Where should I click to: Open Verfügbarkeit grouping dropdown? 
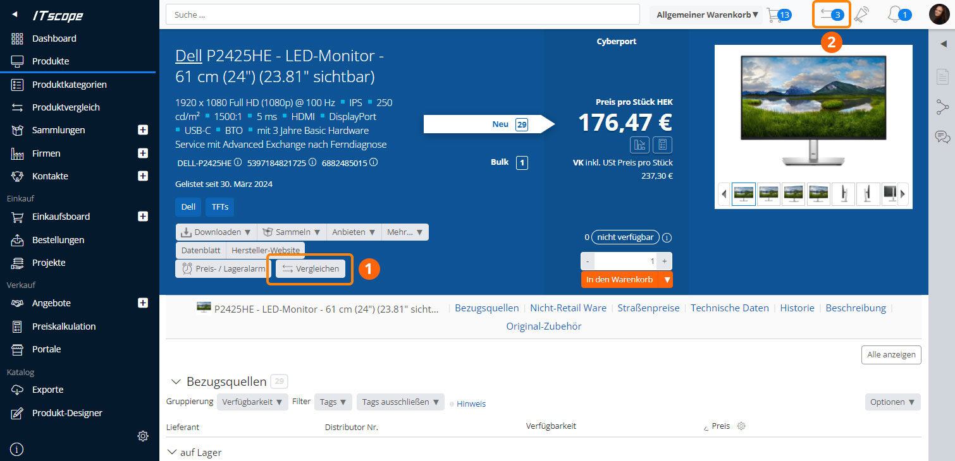coord(252,402)
